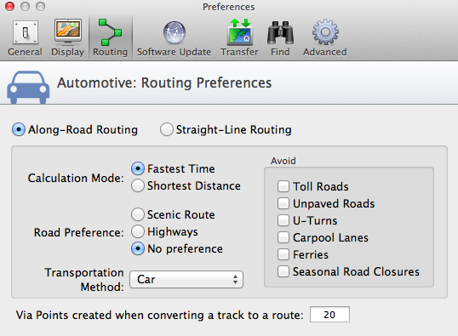Image resolution: width=458 pixels, height=336 pixels.
Task: Open the Transfer preferences icon
Action: (x=240, y=31)
